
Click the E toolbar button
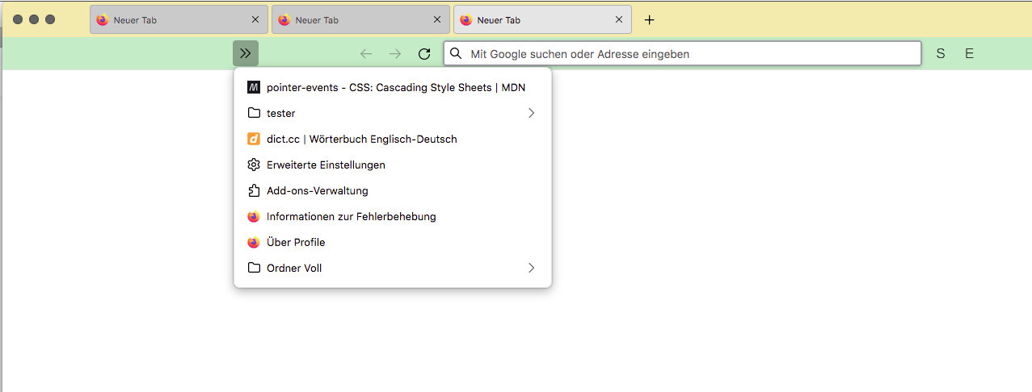pos(969,54)
